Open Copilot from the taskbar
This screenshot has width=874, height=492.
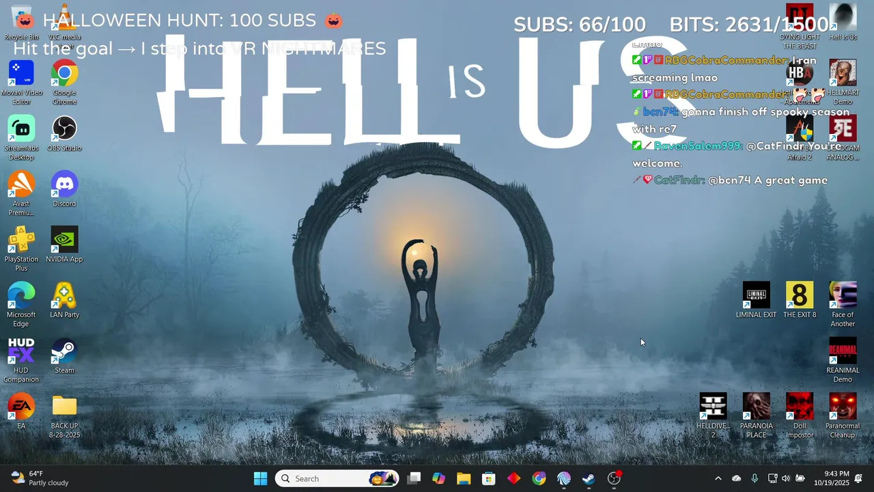438,478
